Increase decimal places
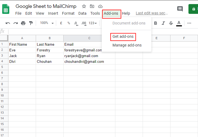The height and width of the screenshot is (137, 198). tap(84, 23)
